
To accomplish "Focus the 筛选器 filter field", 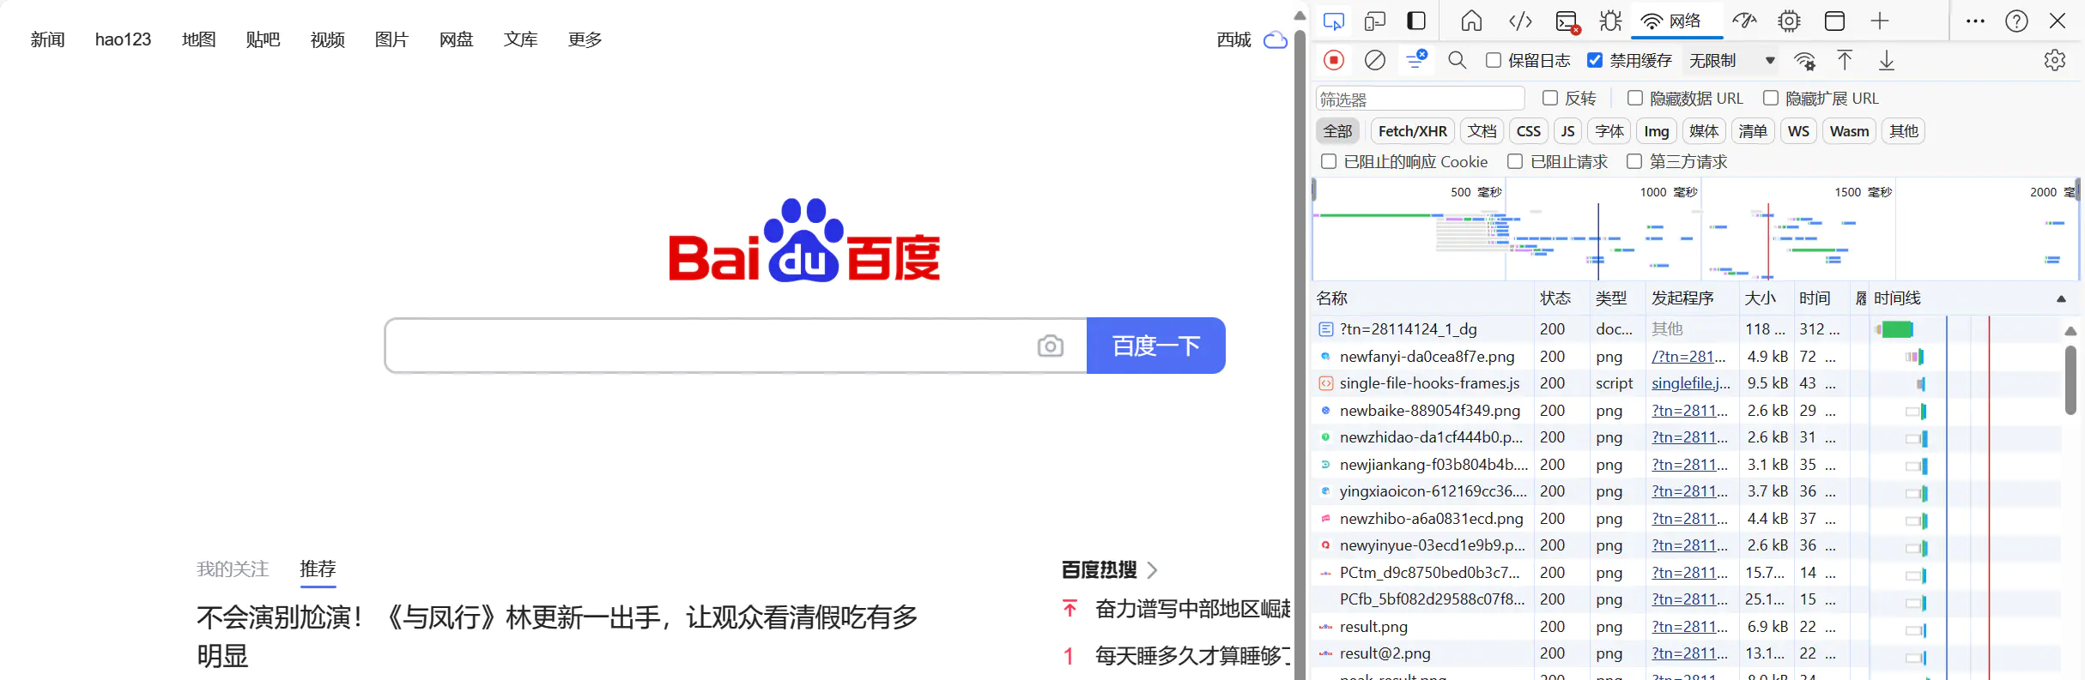I will pos(1420,99).
